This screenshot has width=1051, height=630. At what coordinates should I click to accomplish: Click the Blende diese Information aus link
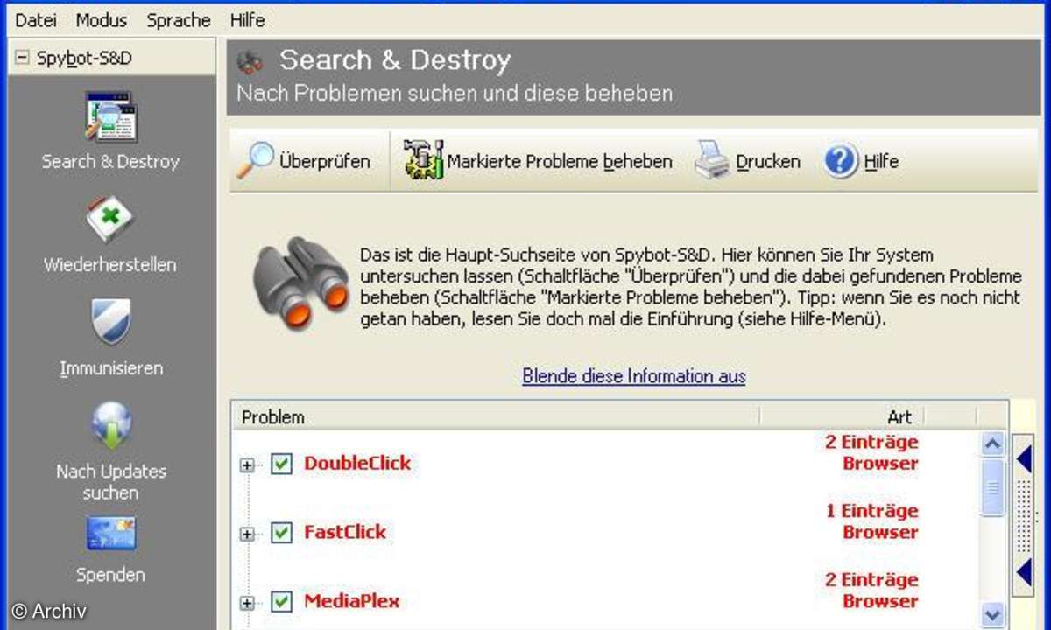[x=634, y=376]
